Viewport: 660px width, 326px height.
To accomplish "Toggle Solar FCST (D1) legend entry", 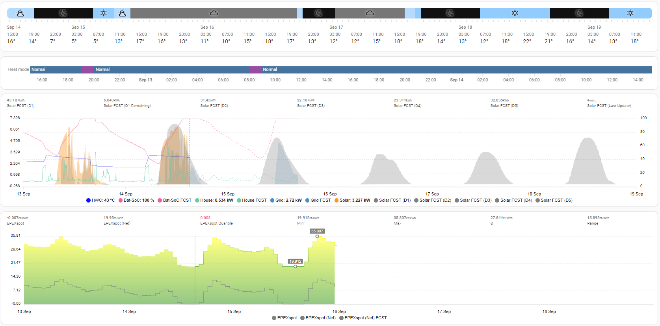I will [392, 200].
